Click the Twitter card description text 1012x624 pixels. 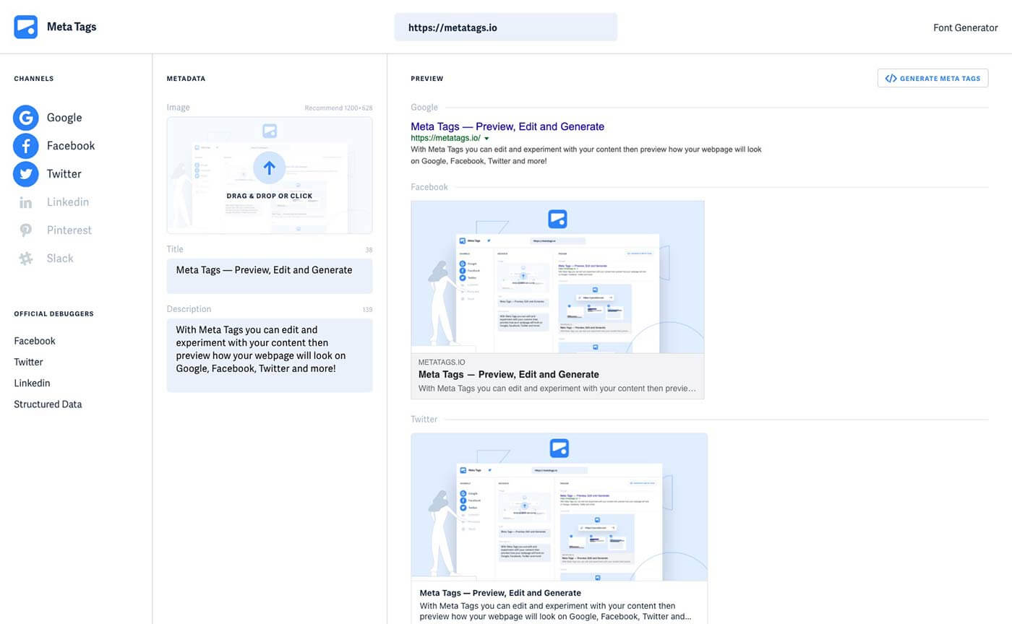click(555, 612)
